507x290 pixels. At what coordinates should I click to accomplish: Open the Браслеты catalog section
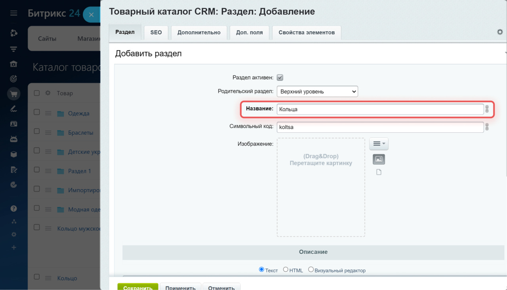click(x=81, y=133)
